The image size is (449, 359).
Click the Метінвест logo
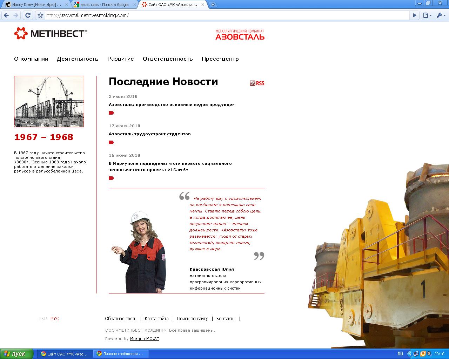51,33
